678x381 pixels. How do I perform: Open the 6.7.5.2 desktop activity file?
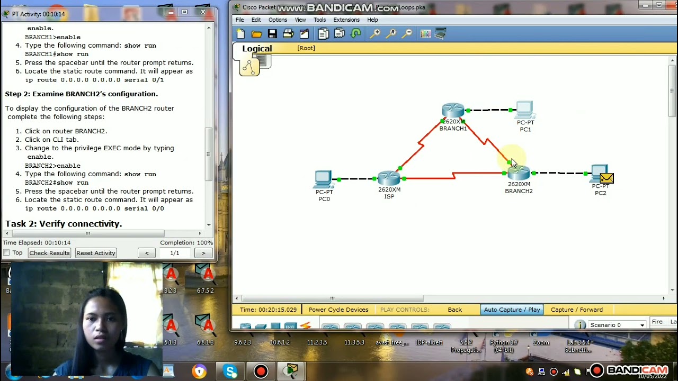pyautogui.click(x=206, y=279)
